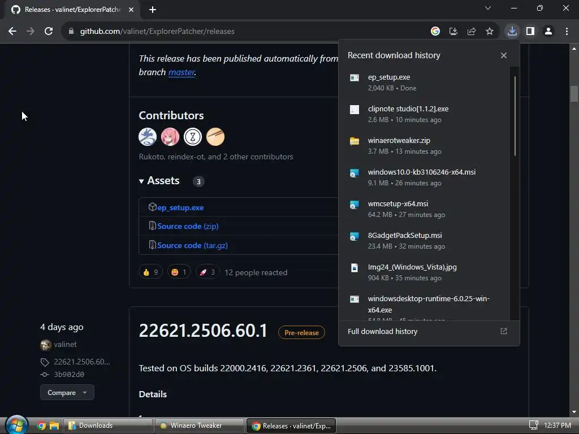Click the download popup scrollbar
The image size is (579, 434).
[x=515, y=116]
